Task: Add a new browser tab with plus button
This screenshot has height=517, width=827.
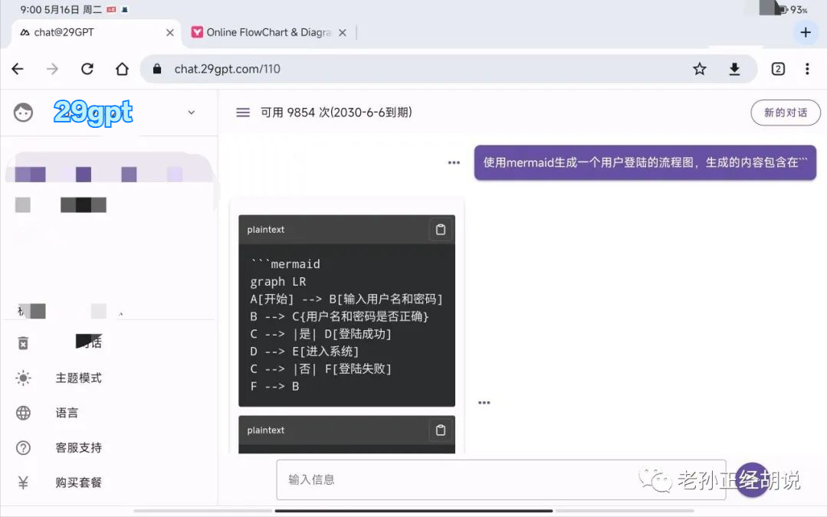Action: click(806, 33)
